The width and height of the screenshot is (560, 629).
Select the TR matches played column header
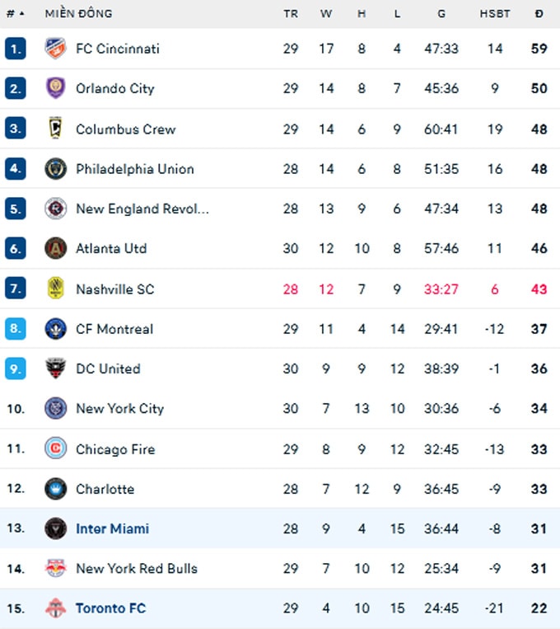point(291,14)
